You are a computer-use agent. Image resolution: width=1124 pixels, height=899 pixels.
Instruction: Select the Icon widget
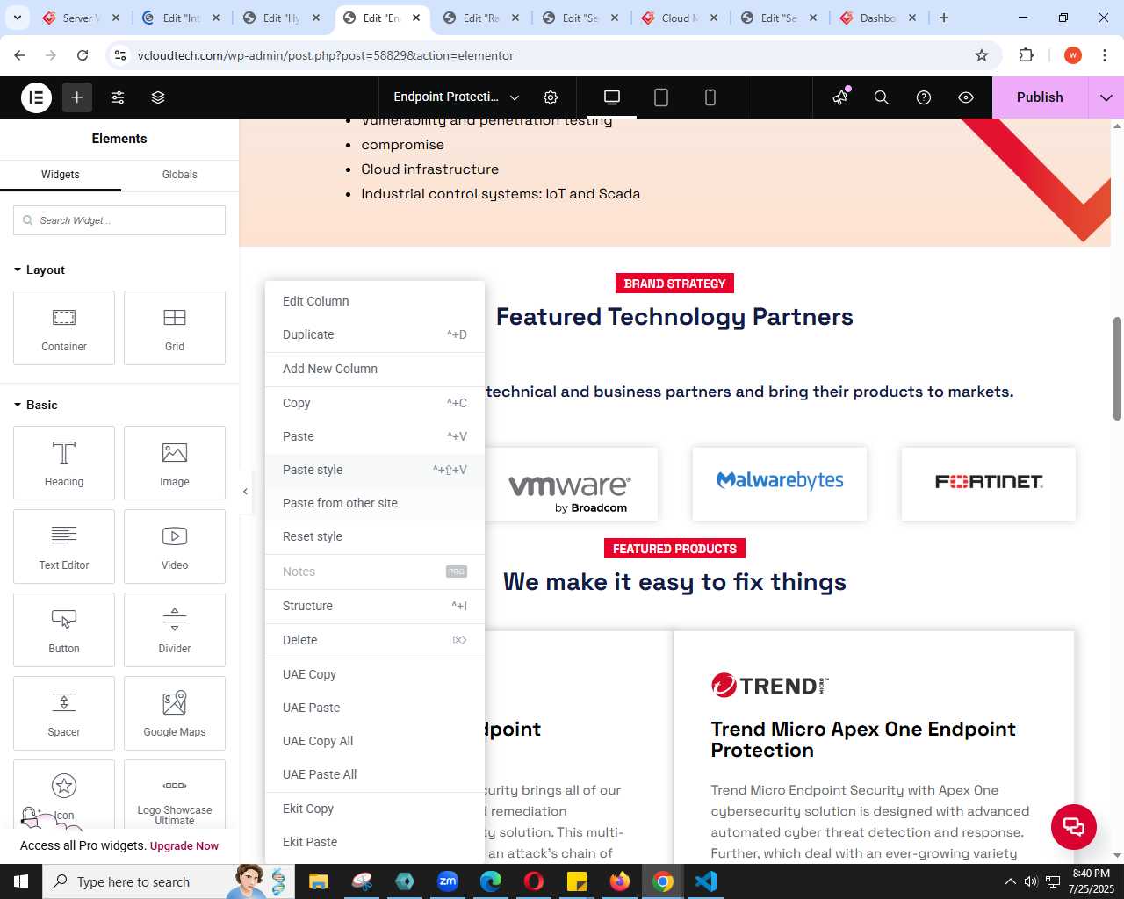[64, 795]
